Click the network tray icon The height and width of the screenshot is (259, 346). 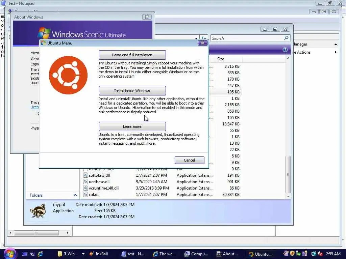coord(314,254)
